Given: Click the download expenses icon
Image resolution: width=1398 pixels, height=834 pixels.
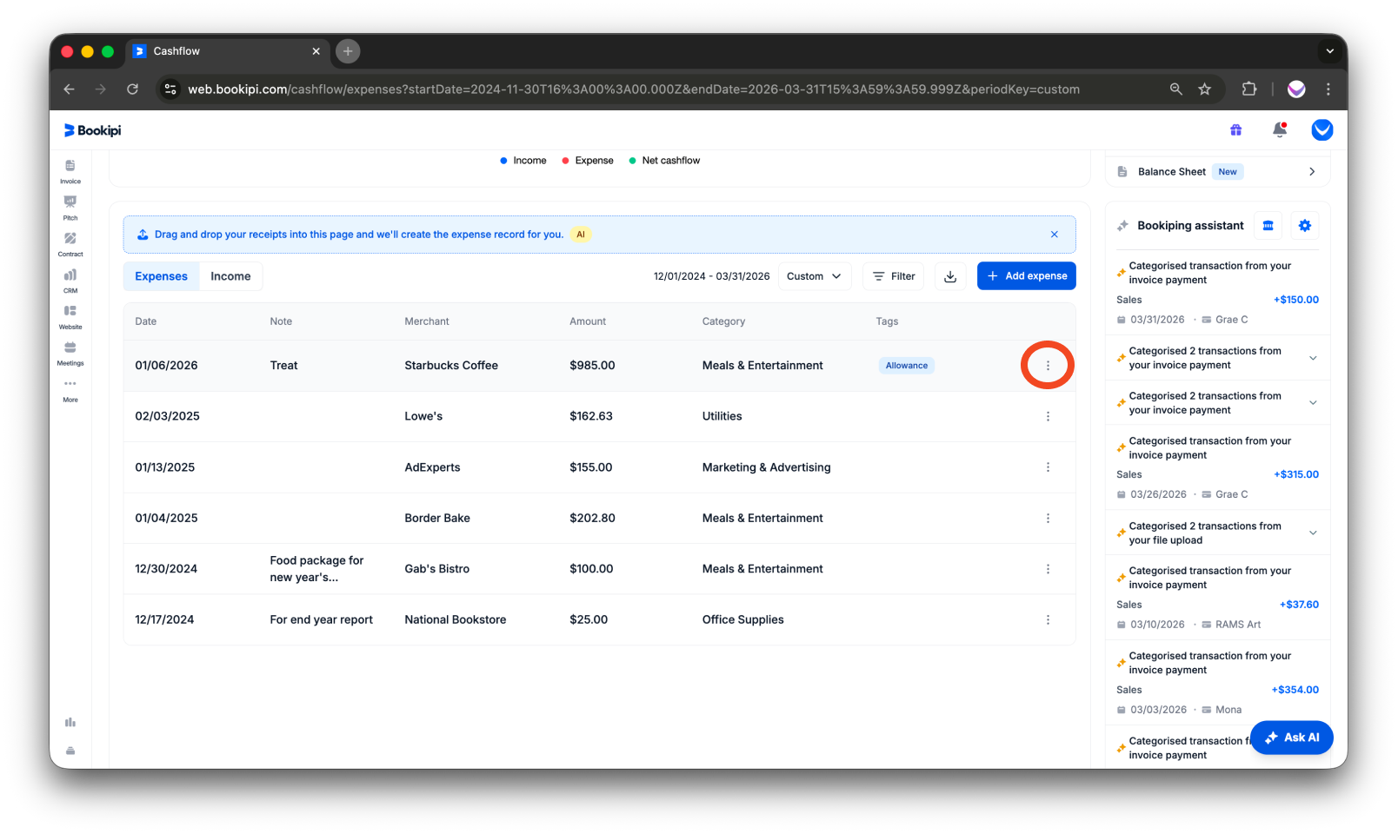Looking at the screenshot, I should 949,275.
